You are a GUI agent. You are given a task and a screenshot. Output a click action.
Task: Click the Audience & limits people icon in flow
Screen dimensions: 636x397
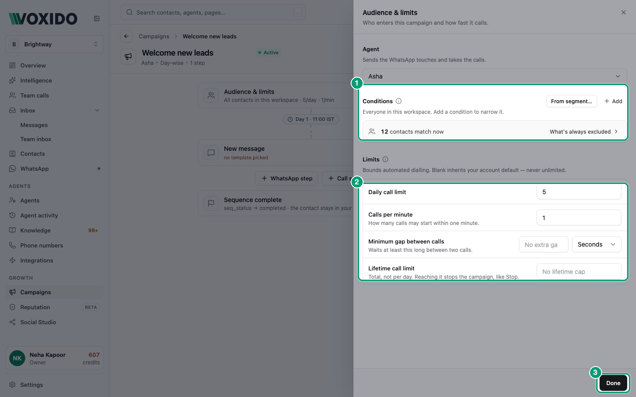pos(211,95)
